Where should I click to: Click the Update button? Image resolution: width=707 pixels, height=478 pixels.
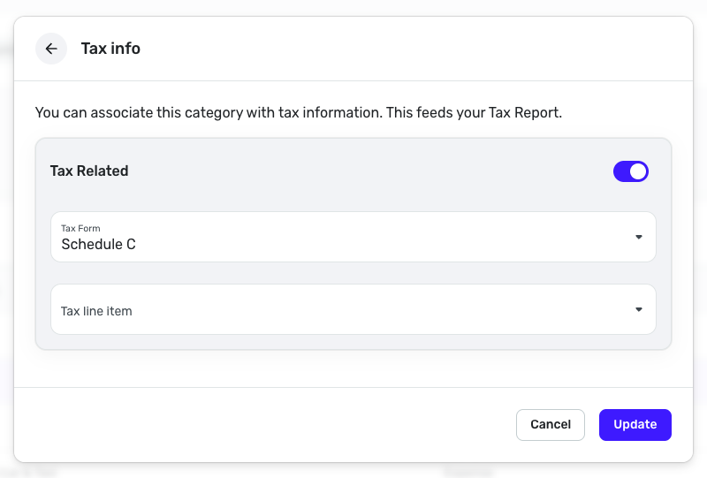coord(635,424)
